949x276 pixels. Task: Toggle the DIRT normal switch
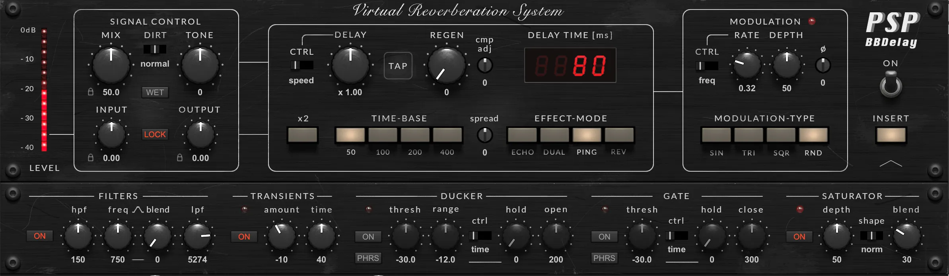[155, 49]
